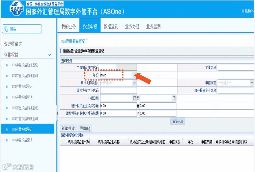Click the SAFE logo icon
The width and height of the screenshot is (255, 172).
(x=17, y=8)
